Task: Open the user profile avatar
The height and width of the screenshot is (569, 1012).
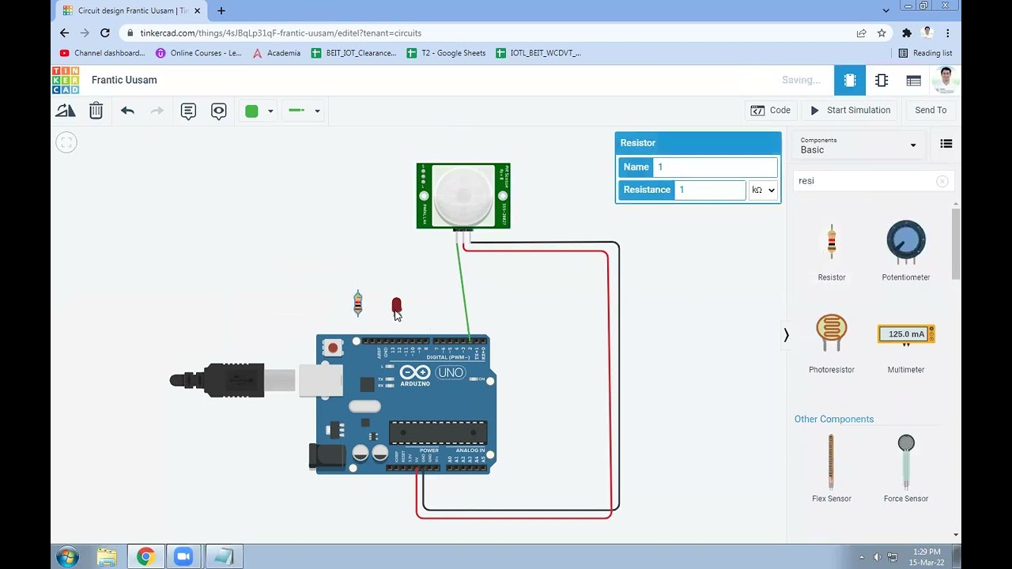Action: pyautogui.click(x=946, y=79)
